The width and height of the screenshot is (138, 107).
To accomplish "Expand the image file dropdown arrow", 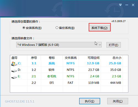I will 100,45.
